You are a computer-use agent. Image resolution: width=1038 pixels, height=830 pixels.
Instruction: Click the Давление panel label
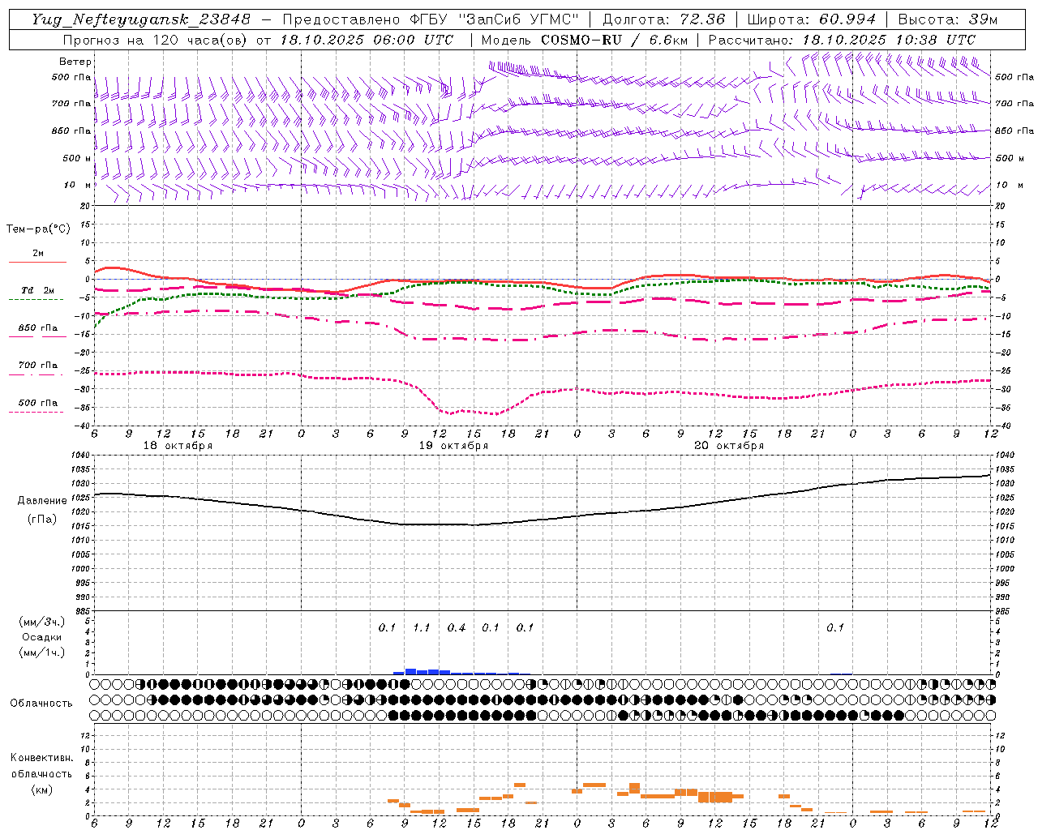click(x=42, y=501)
